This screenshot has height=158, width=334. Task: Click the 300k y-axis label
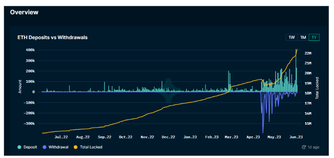(x=30, y=60)
